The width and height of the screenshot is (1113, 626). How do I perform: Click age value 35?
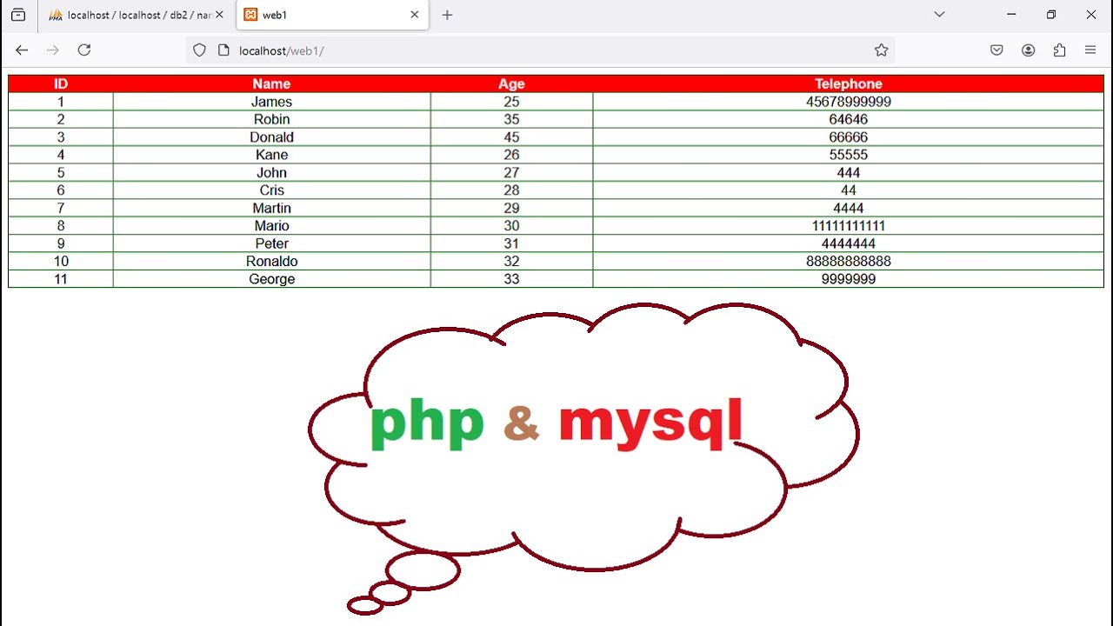511,120
